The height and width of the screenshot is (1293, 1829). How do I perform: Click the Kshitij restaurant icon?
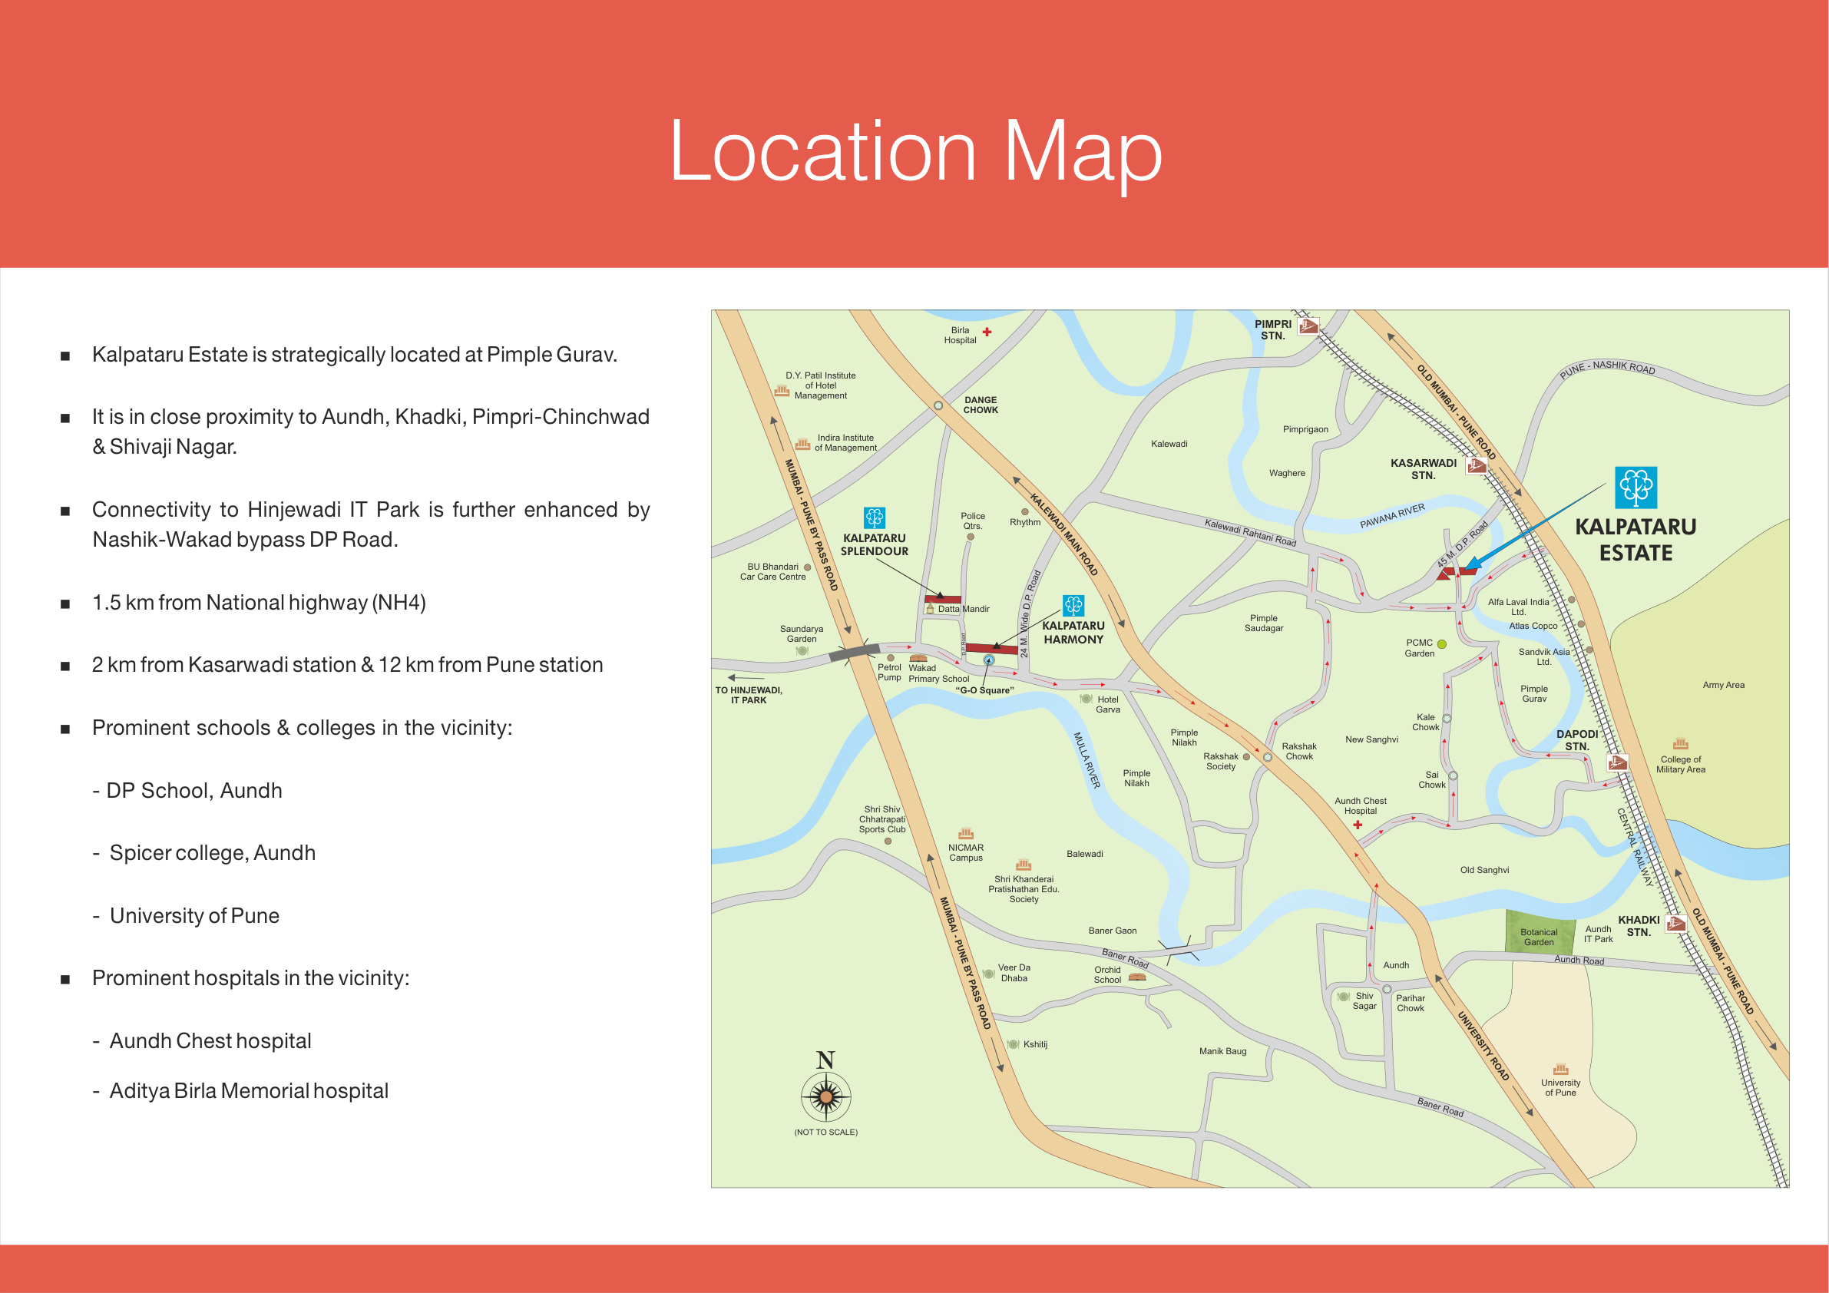coord(1013,1043)
